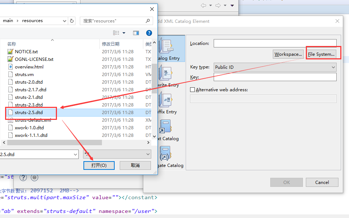
Task: Click the search magnifier icon
Action: click(x=148, y=21)
